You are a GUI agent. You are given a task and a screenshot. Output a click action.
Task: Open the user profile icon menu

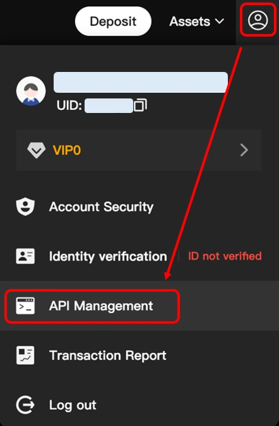point(258,20)
